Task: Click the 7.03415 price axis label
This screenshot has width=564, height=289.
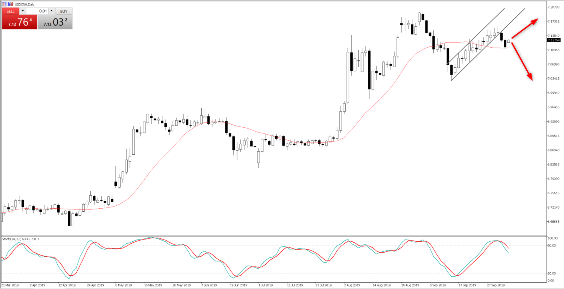Action: pos(554,78)
